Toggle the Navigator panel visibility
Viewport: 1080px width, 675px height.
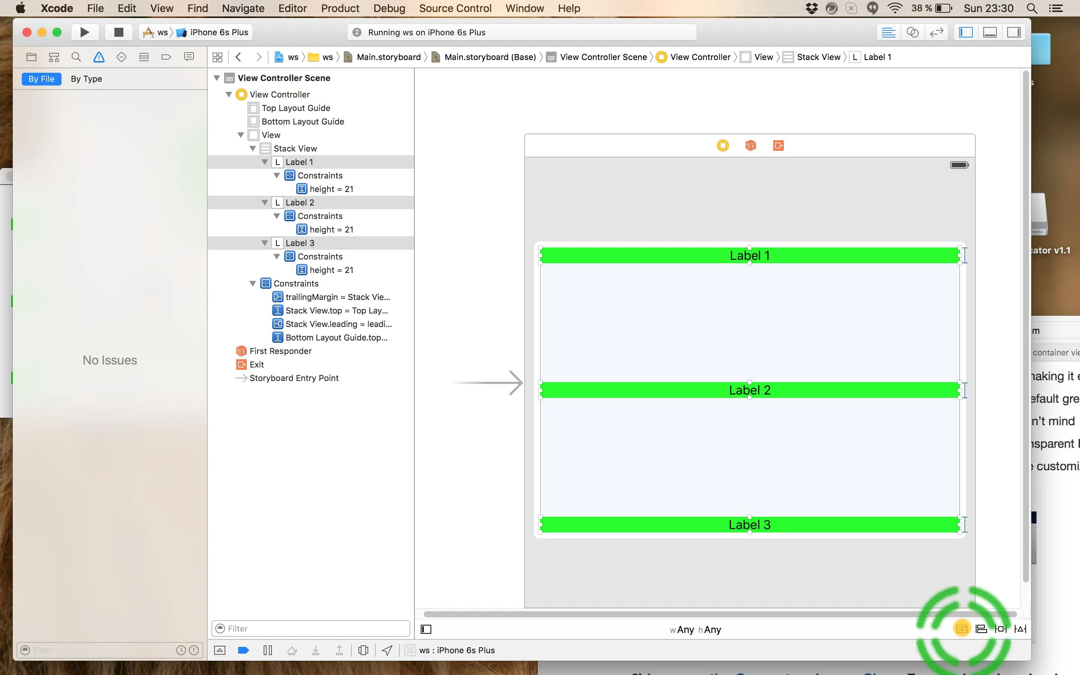pyautogui.click(x=966, y=32)
